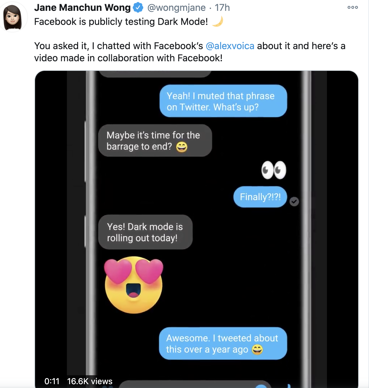Image resolution: width=369 pixels, height=388 pixels.
Task: Click the 'Finally?!?!' chat bubble
Action: pyautogui.click(x=260, y=197)
